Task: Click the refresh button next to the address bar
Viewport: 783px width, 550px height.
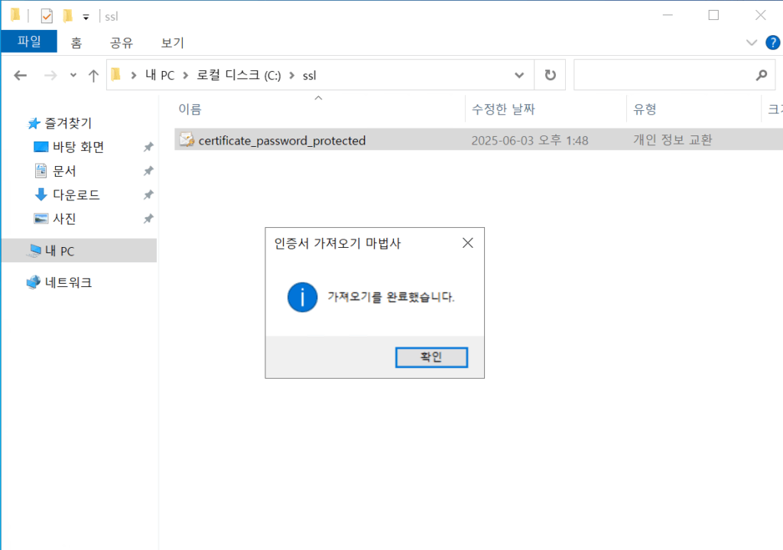Action: pyautogui.click(x=548, y=75)
